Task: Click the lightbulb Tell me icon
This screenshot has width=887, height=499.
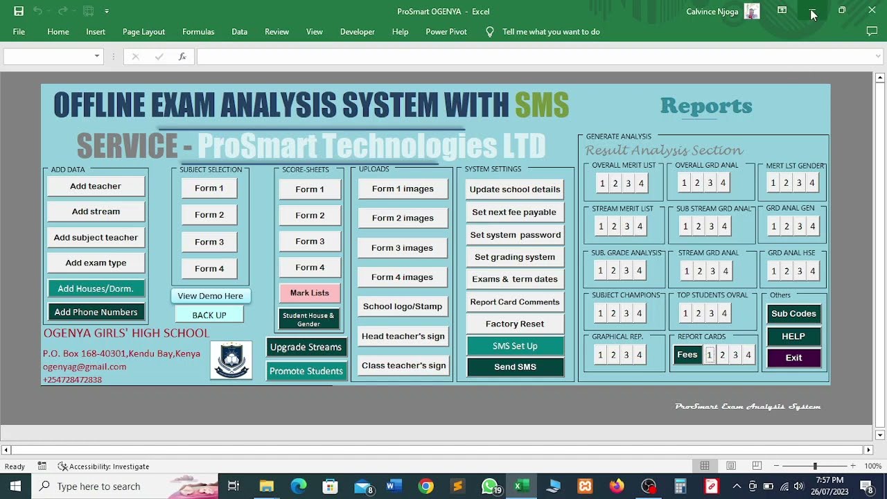Action: point(490,32)
